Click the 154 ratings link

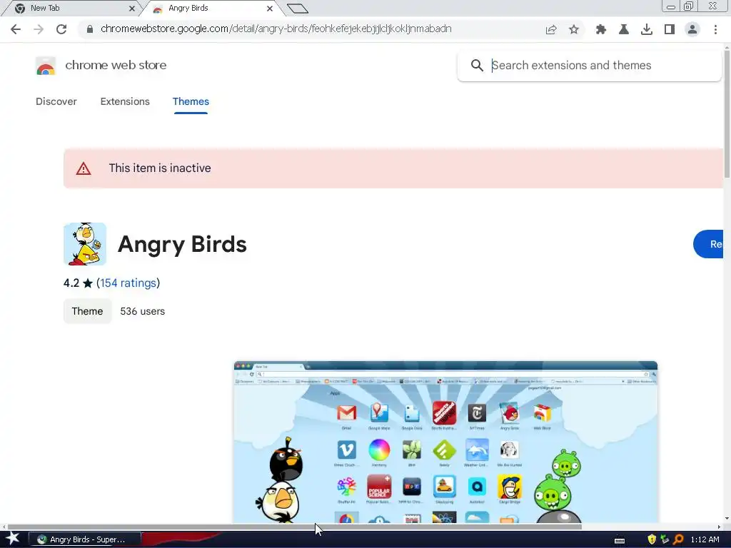(x=128, y=283)
